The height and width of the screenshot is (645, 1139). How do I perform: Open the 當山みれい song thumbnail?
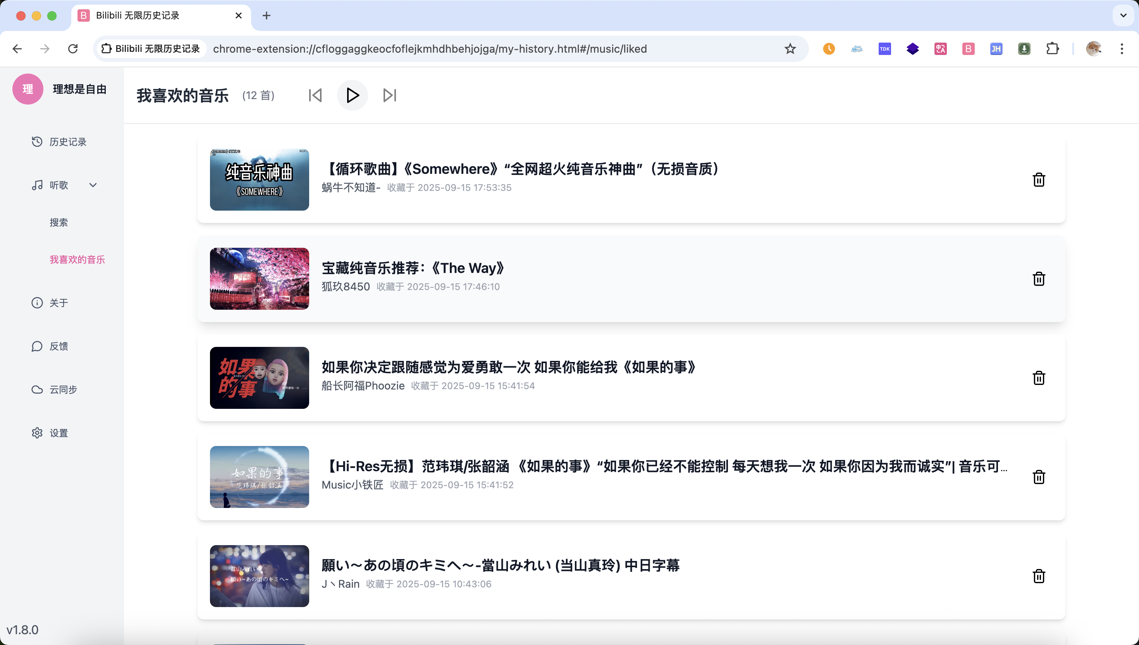(259, 576)
